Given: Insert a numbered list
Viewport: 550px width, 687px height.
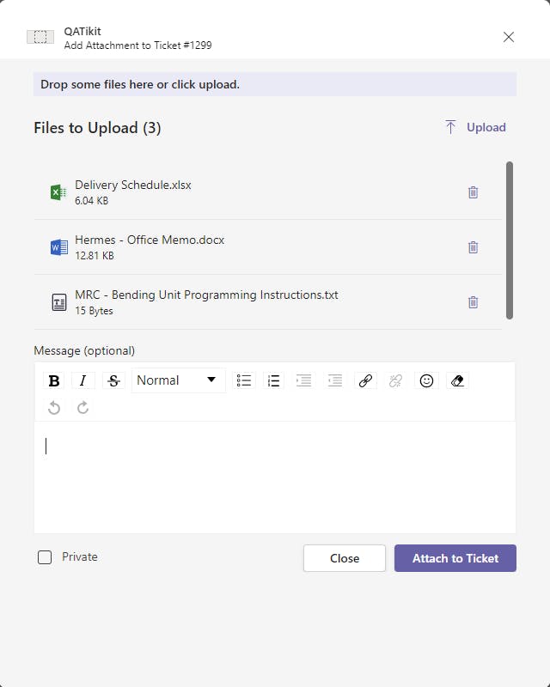Looking at the screenshot, I should tap(274, 380).
